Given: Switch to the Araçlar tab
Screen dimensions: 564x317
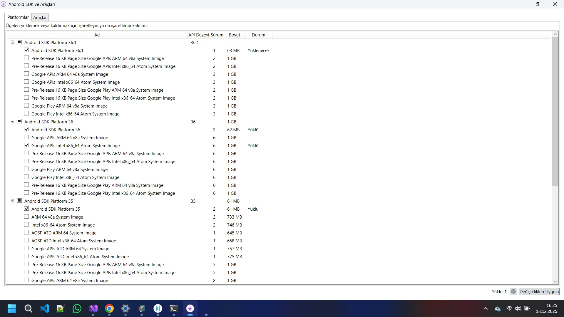Looking at the screenshot, I should (x=40, y=18).
